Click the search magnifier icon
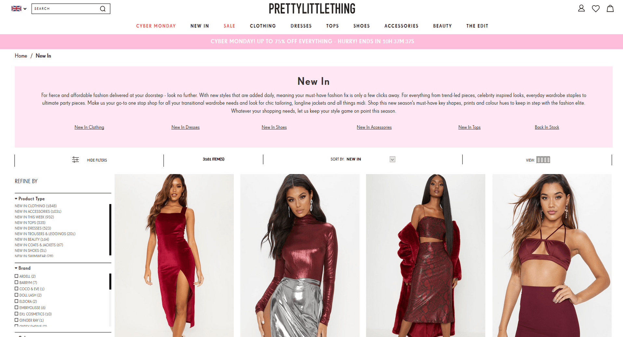The height and width of the screenshot is (337, 623). pyautogui.click(x=103, y=9)
